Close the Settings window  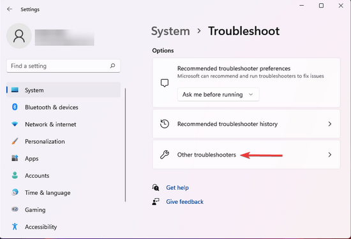point(341,5)
